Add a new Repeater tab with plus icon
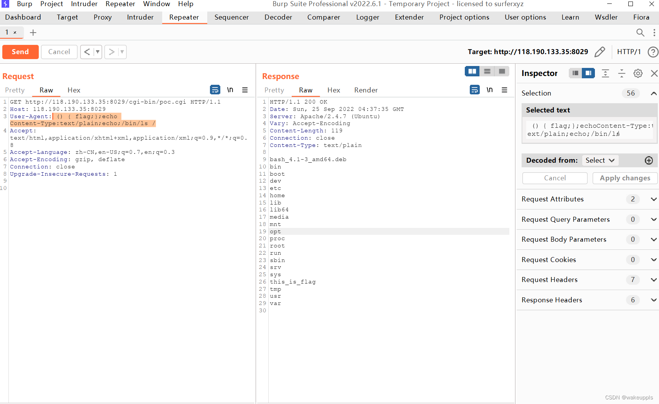This screenshot has width=659, height=404. coord(33,33)
